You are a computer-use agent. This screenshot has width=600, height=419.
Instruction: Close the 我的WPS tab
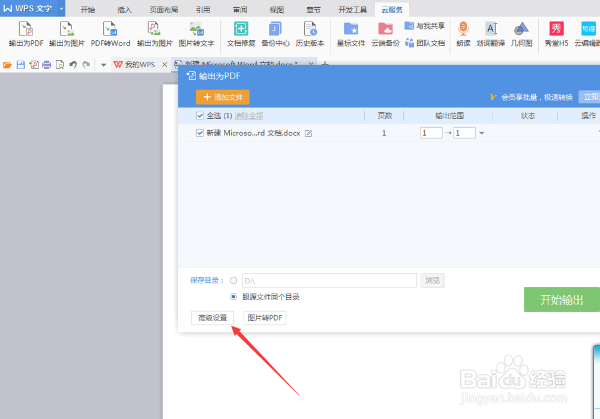164,65
